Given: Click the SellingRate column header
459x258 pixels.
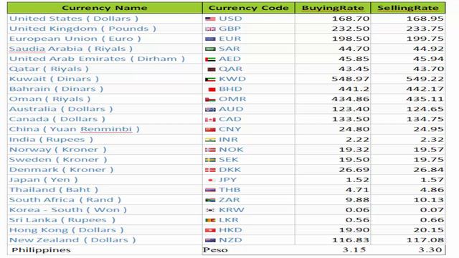Looking at the screenshot, I should (x=408, y=8).
